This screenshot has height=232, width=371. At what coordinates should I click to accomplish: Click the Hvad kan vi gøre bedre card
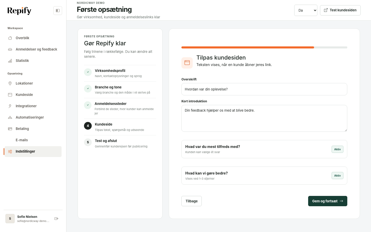264,176
